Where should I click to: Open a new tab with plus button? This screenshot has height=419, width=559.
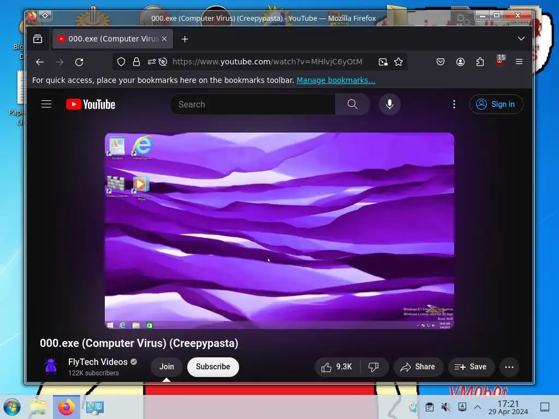[185, 39]
